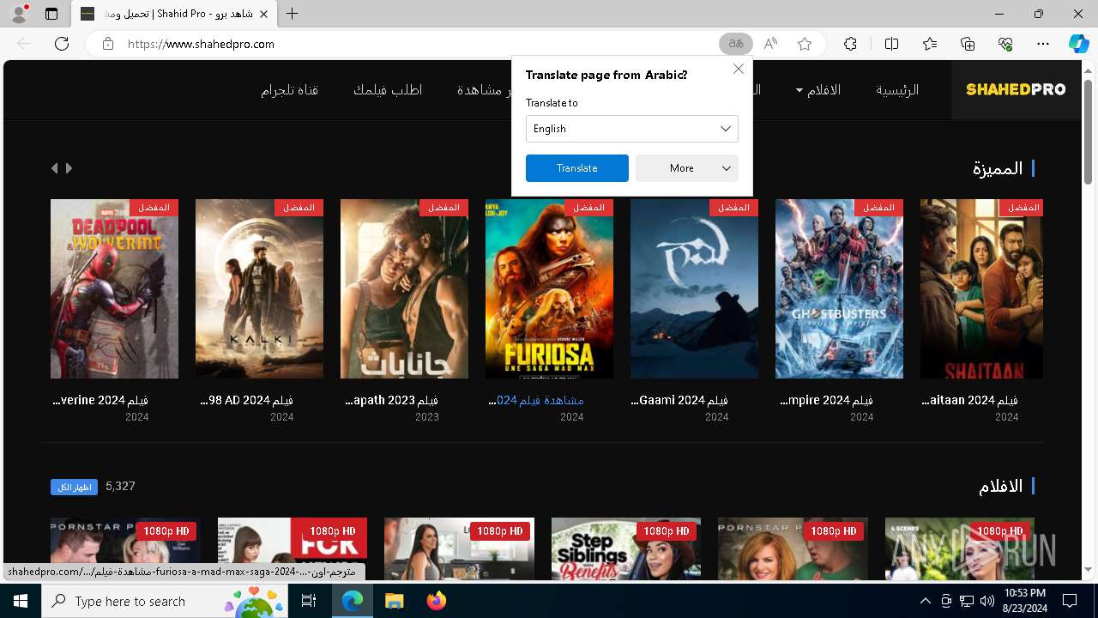Toggle the translate options icon in address bar
This screenshot has width=1098, height=618.
pyautogui.click(x=735, y=44)
